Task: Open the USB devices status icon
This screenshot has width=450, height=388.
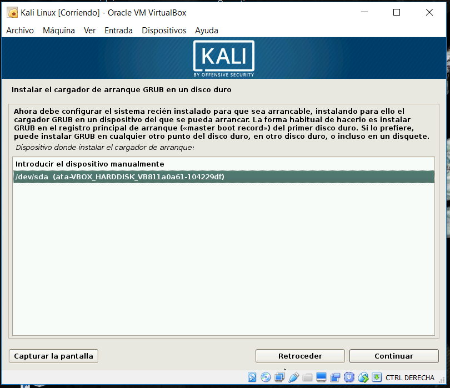Action: [x=293, y=377]
